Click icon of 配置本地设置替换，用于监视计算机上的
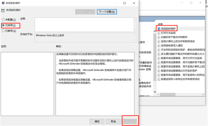 [x=159, y=66]
